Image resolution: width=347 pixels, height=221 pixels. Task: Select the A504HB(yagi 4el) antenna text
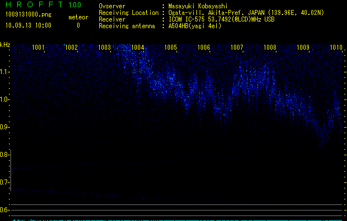coord(195,26)
